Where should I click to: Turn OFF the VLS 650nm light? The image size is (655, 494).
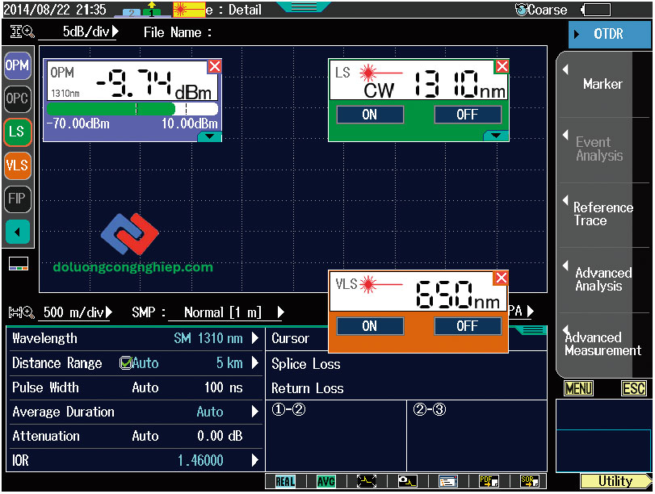pyautogui.click(x=467, y=326)
